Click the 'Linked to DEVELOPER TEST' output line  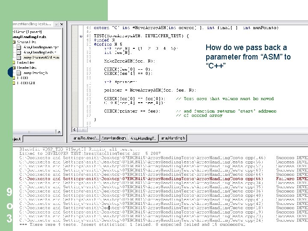[90, 154]
